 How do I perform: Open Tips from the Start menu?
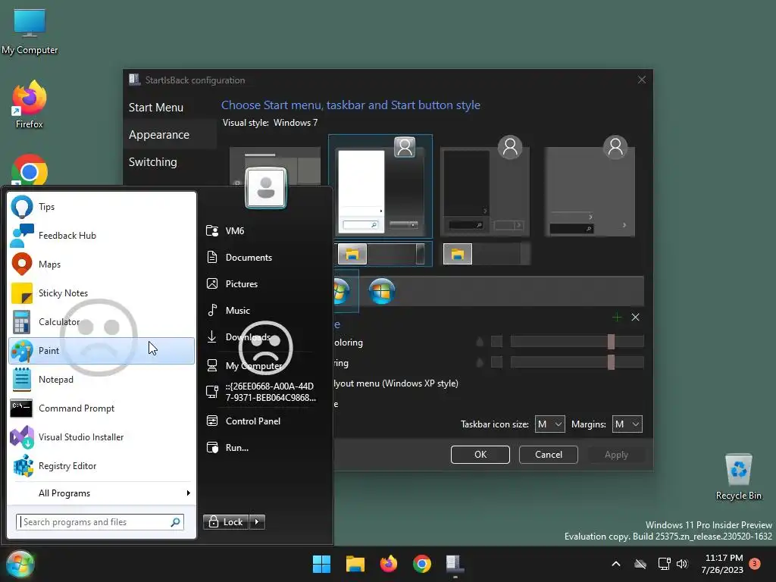click(x=102, y=207)
